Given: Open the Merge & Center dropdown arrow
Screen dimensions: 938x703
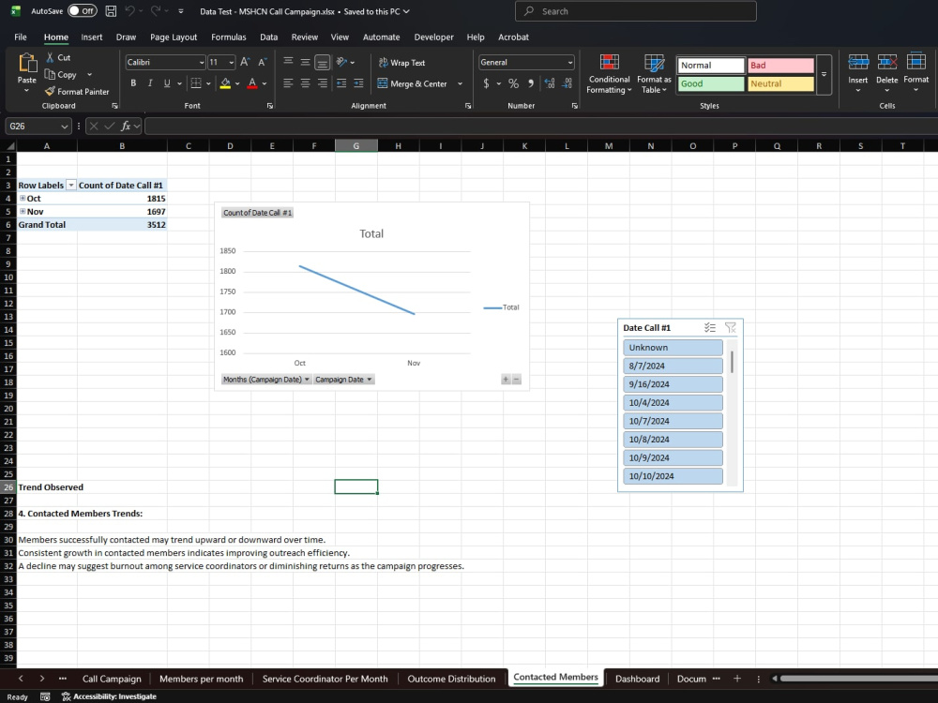Looking at the screenshot, I should (x=460, y=83).
